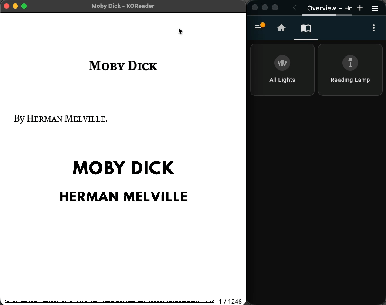The image size is (386, 305).
Task: Open the three-dot overflow menu
Action: pyautogui.click(x=373, y=28)
